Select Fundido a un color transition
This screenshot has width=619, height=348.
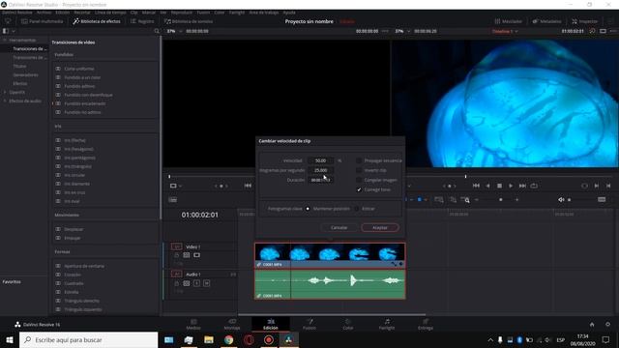[82, 77]
